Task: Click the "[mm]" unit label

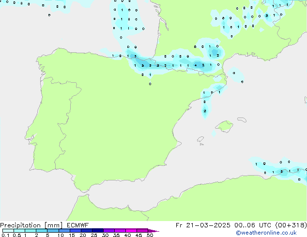Action: (53, 225)
